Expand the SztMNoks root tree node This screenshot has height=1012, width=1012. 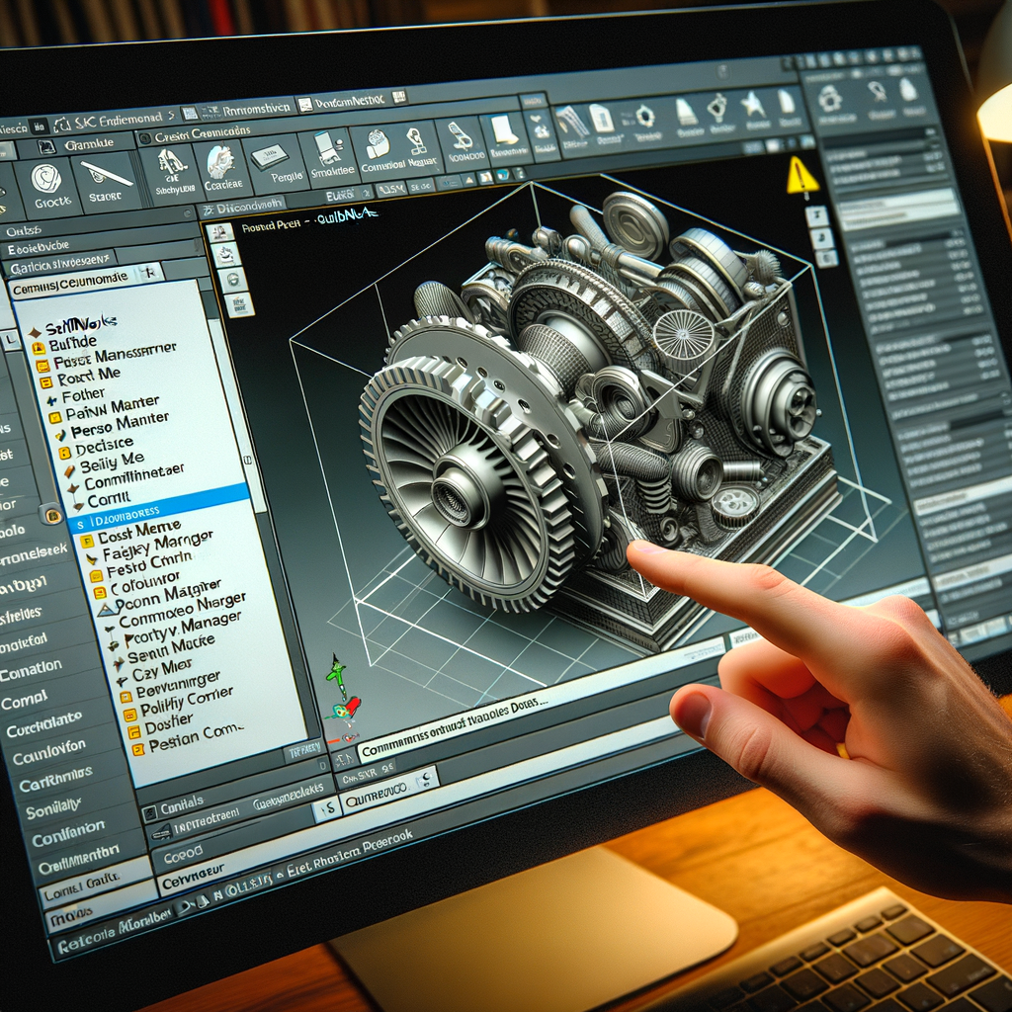pyautogui.click(x=34, y=332)
